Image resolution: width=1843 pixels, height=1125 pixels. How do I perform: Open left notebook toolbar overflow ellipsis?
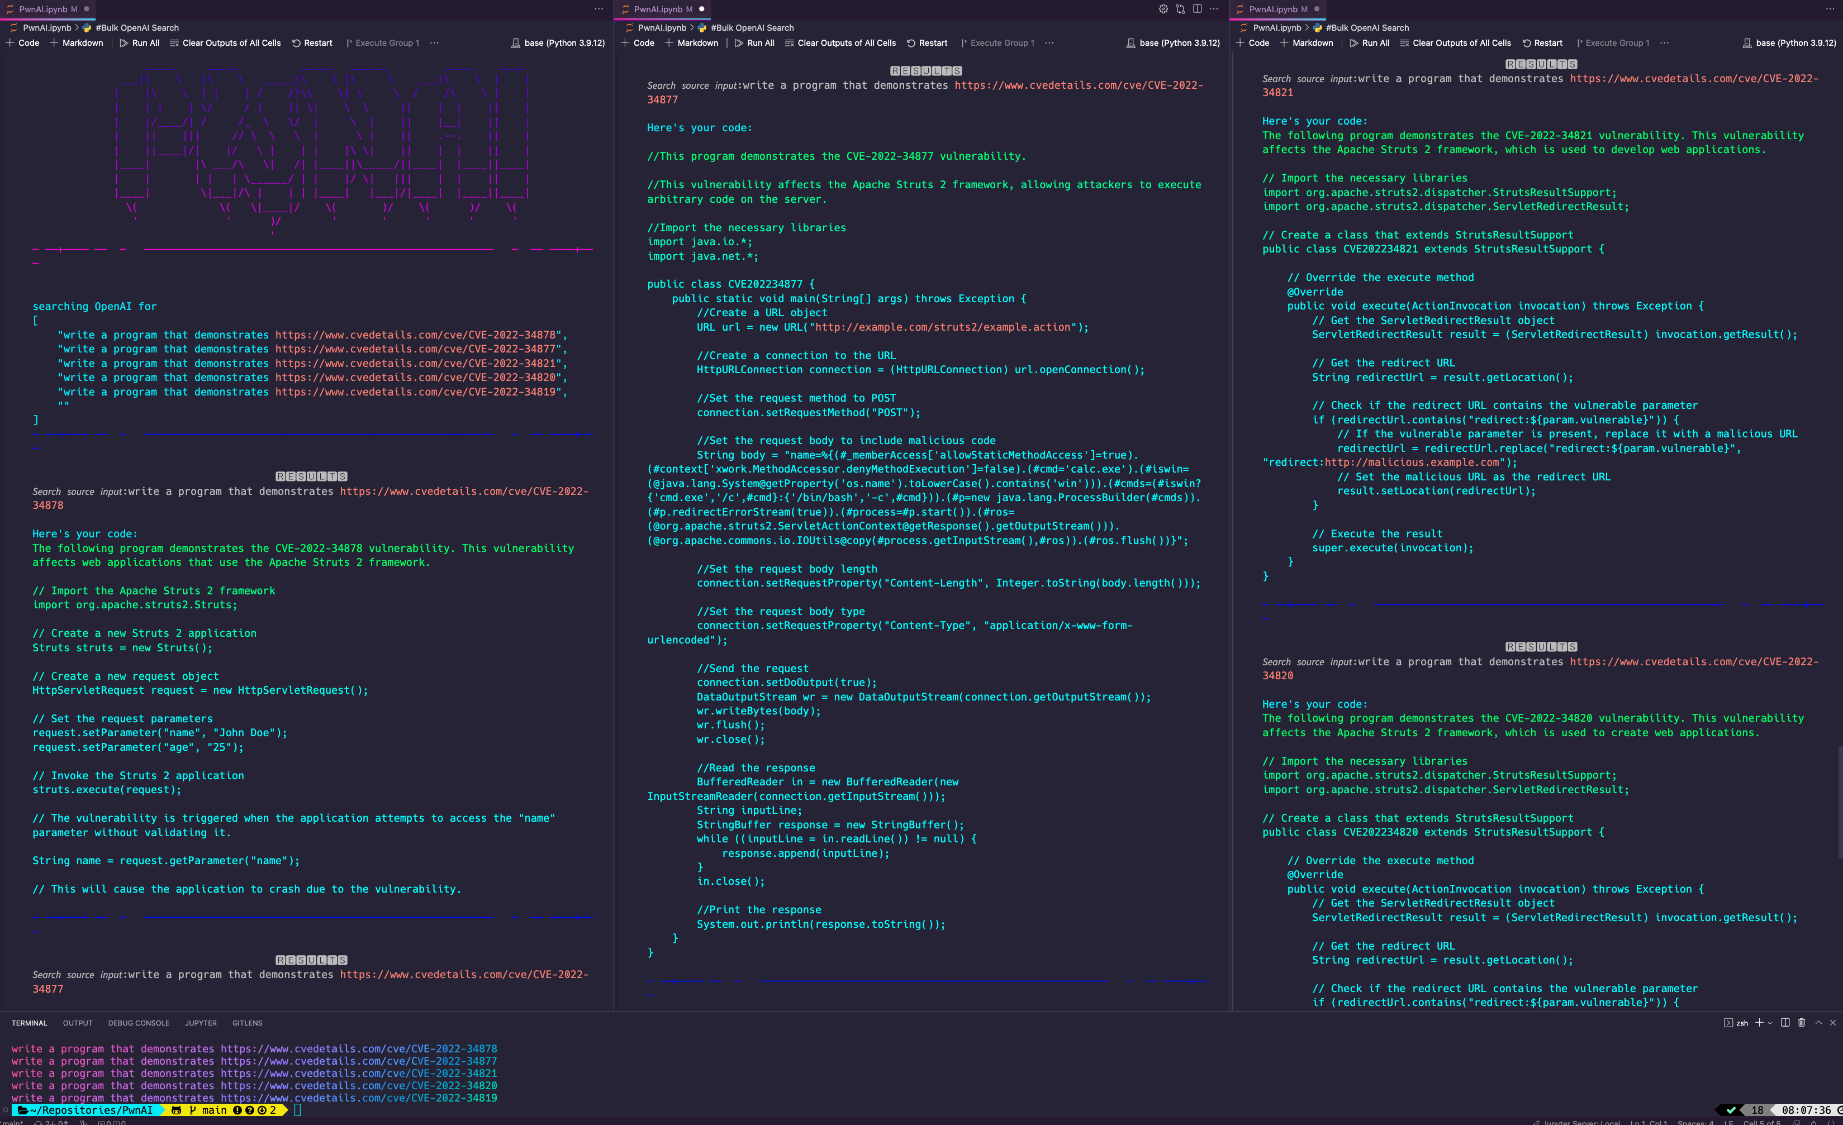pos(435,42)
